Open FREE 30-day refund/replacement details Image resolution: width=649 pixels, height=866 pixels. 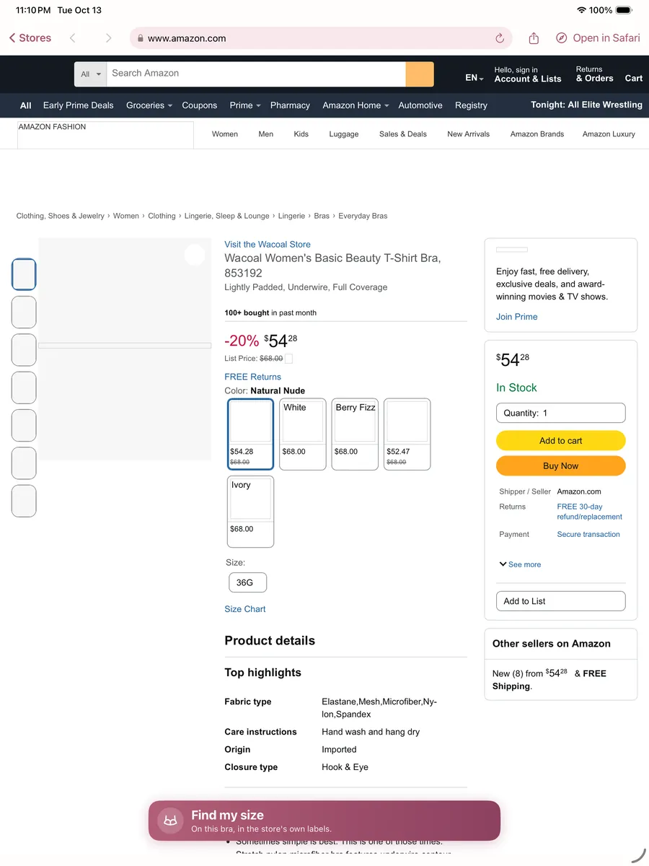point(590,512)
